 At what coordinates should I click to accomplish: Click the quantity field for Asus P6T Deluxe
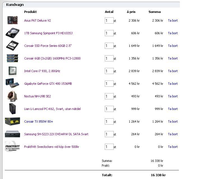click(109, 20)
